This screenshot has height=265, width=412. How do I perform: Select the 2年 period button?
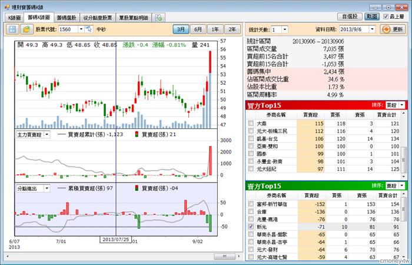(x=232, y=29)
